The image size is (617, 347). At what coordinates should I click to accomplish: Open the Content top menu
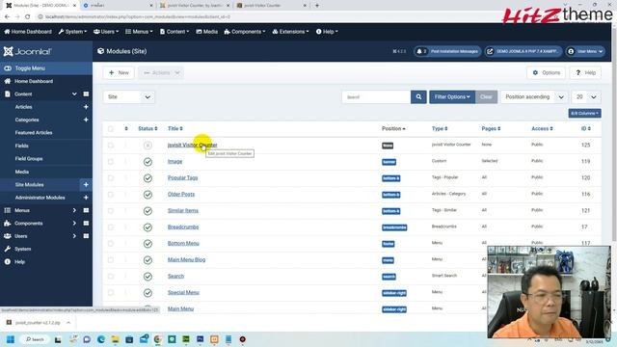pyautogui.click(x=174, y=32)
